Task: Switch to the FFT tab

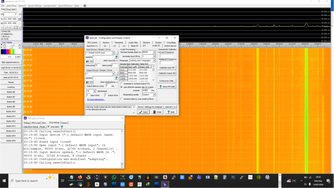Action: 144,46
